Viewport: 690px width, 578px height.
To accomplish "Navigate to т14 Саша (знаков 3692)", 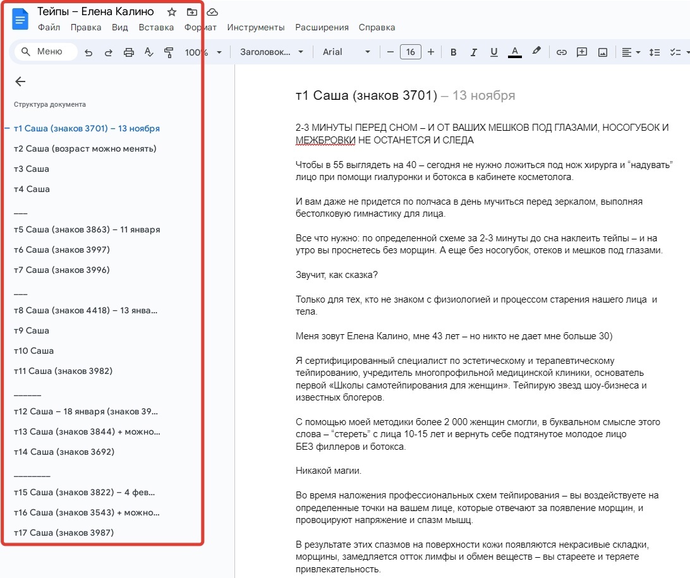I will [x=64, y=452].
